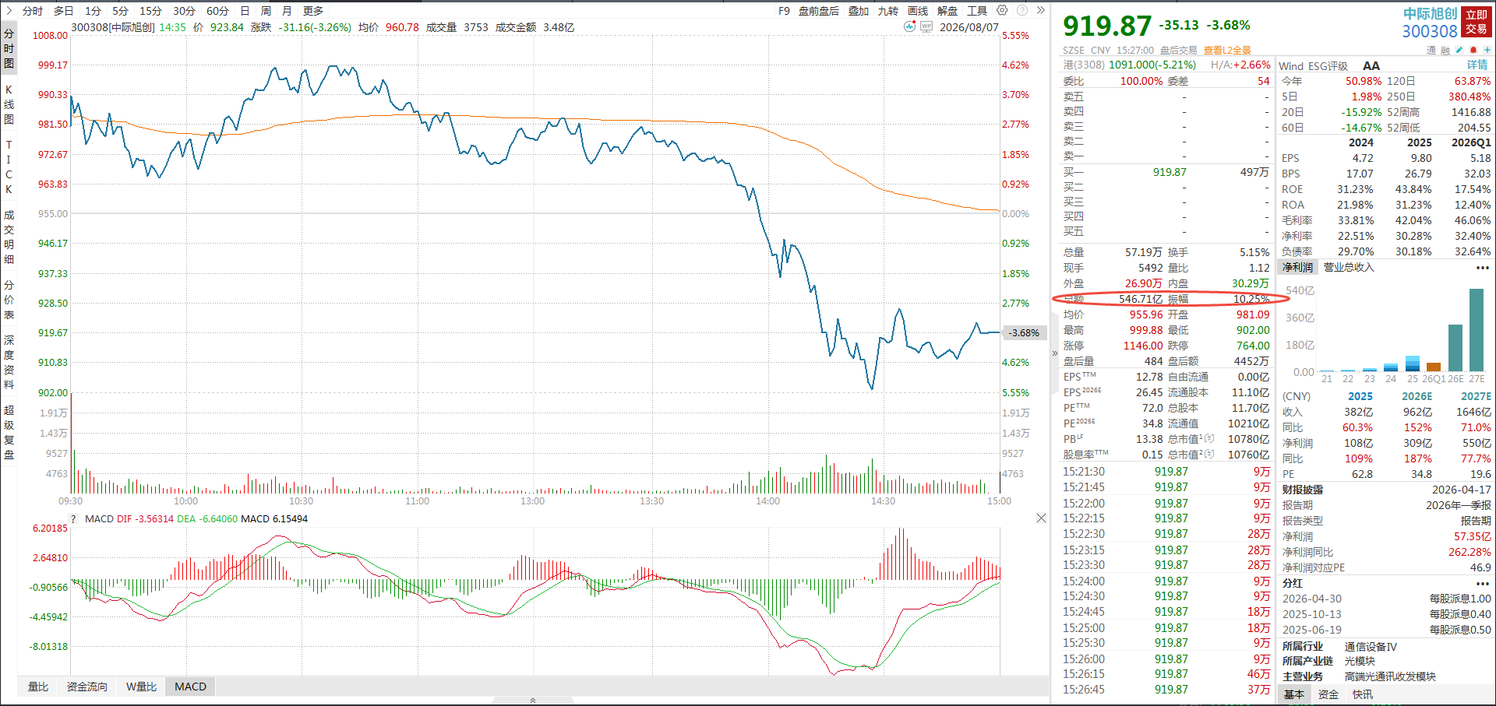Click the red alert bell icon
The image size is (1496, 706).
[1473, 50]
